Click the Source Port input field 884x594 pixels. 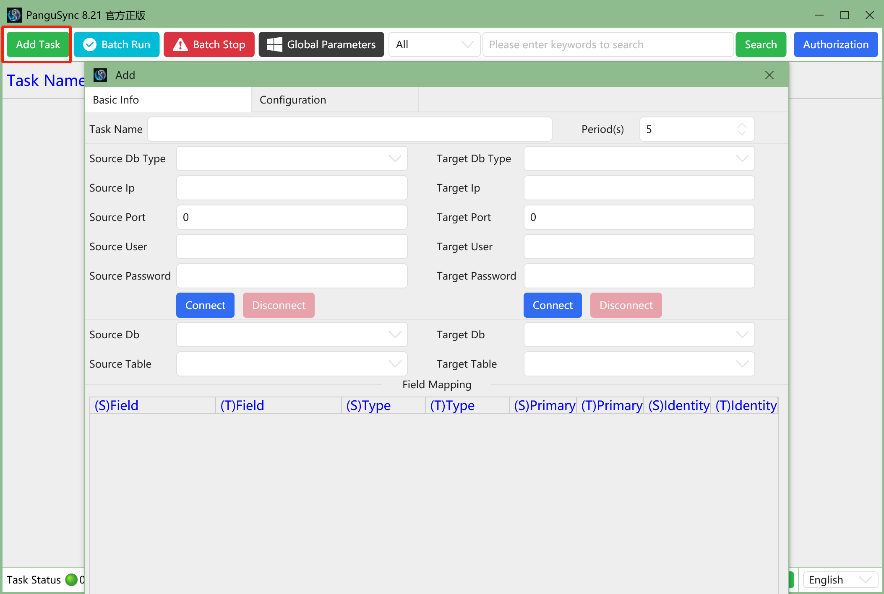pyautogui.click(x=292, y=217)
